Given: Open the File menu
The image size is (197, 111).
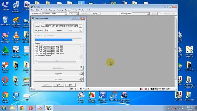Looking at the screenshot, I should tap(33, 10).
